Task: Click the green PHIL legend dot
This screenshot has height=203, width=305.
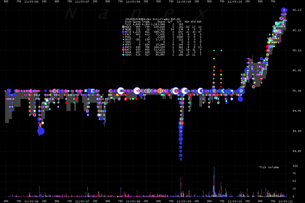Action: point(123,37)
